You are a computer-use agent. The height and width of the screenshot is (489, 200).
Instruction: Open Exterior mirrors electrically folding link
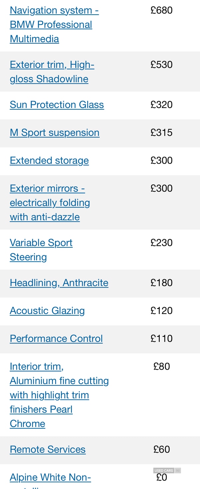pyautogui.click(x=50, y=203)
